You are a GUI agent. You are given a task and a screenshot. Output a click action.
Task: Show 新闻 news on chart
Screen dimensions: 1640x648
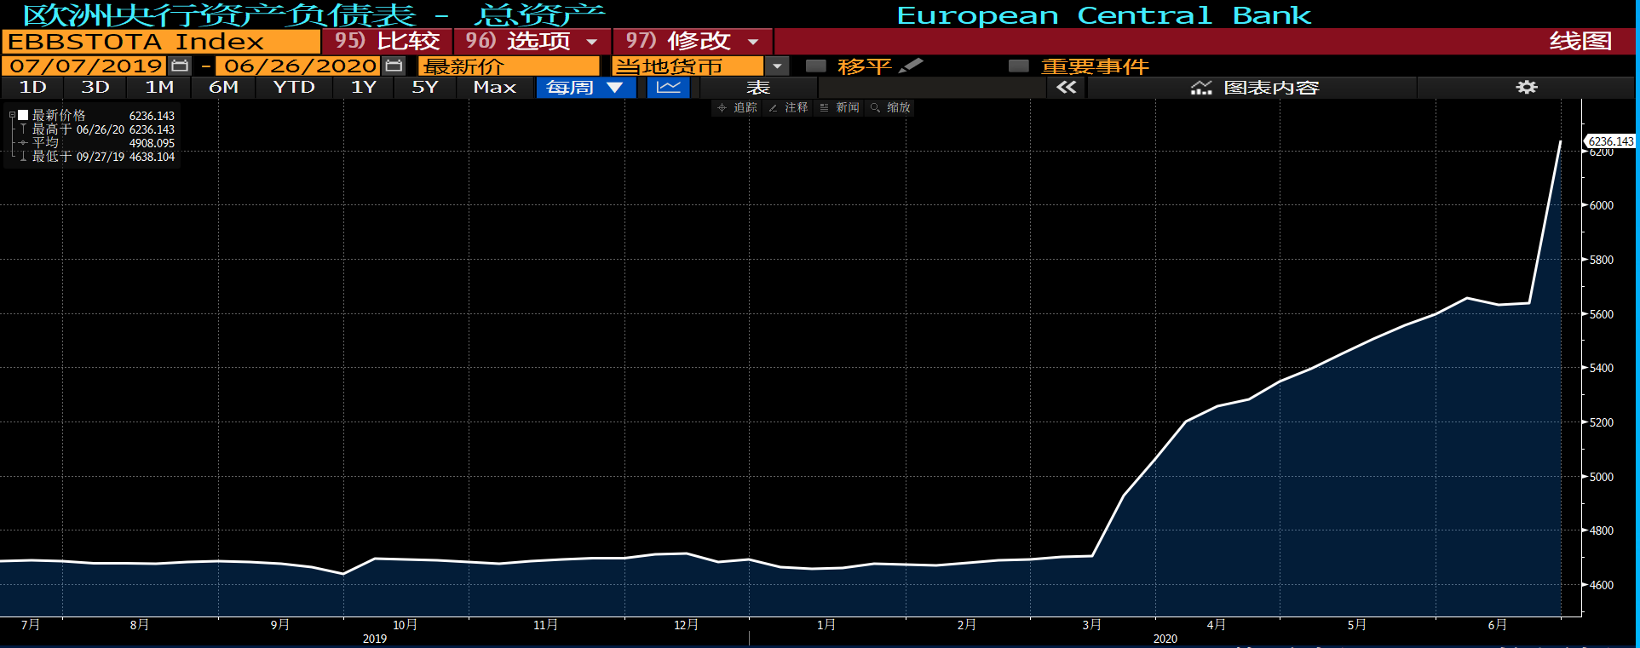pos(839,107)
